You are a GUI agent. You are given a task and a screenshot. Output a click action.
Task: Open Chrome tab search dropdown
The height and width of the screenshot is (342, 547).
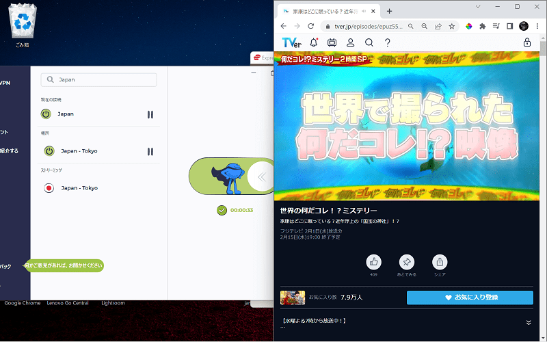click(478, 7)
